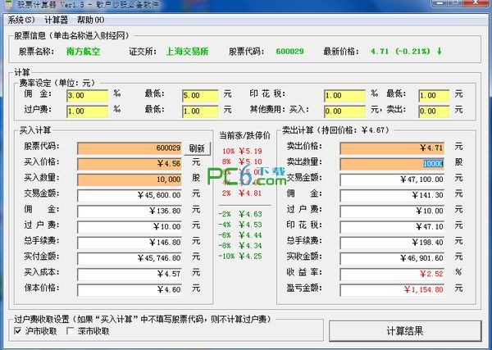Enable the 深市收取 checkbox
Viewport: 492px width, 350px height.
pyautogui.click(x=70, y=331)
